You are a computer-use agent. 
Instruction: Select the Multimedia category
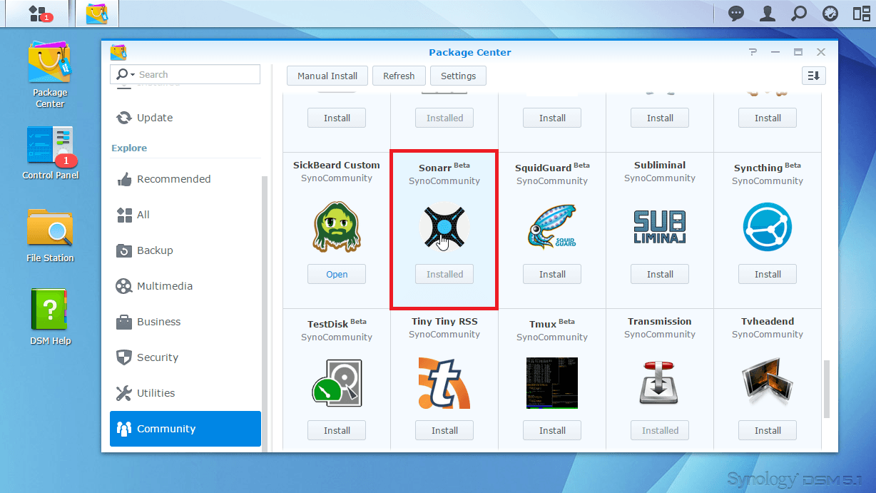point(165,286)
